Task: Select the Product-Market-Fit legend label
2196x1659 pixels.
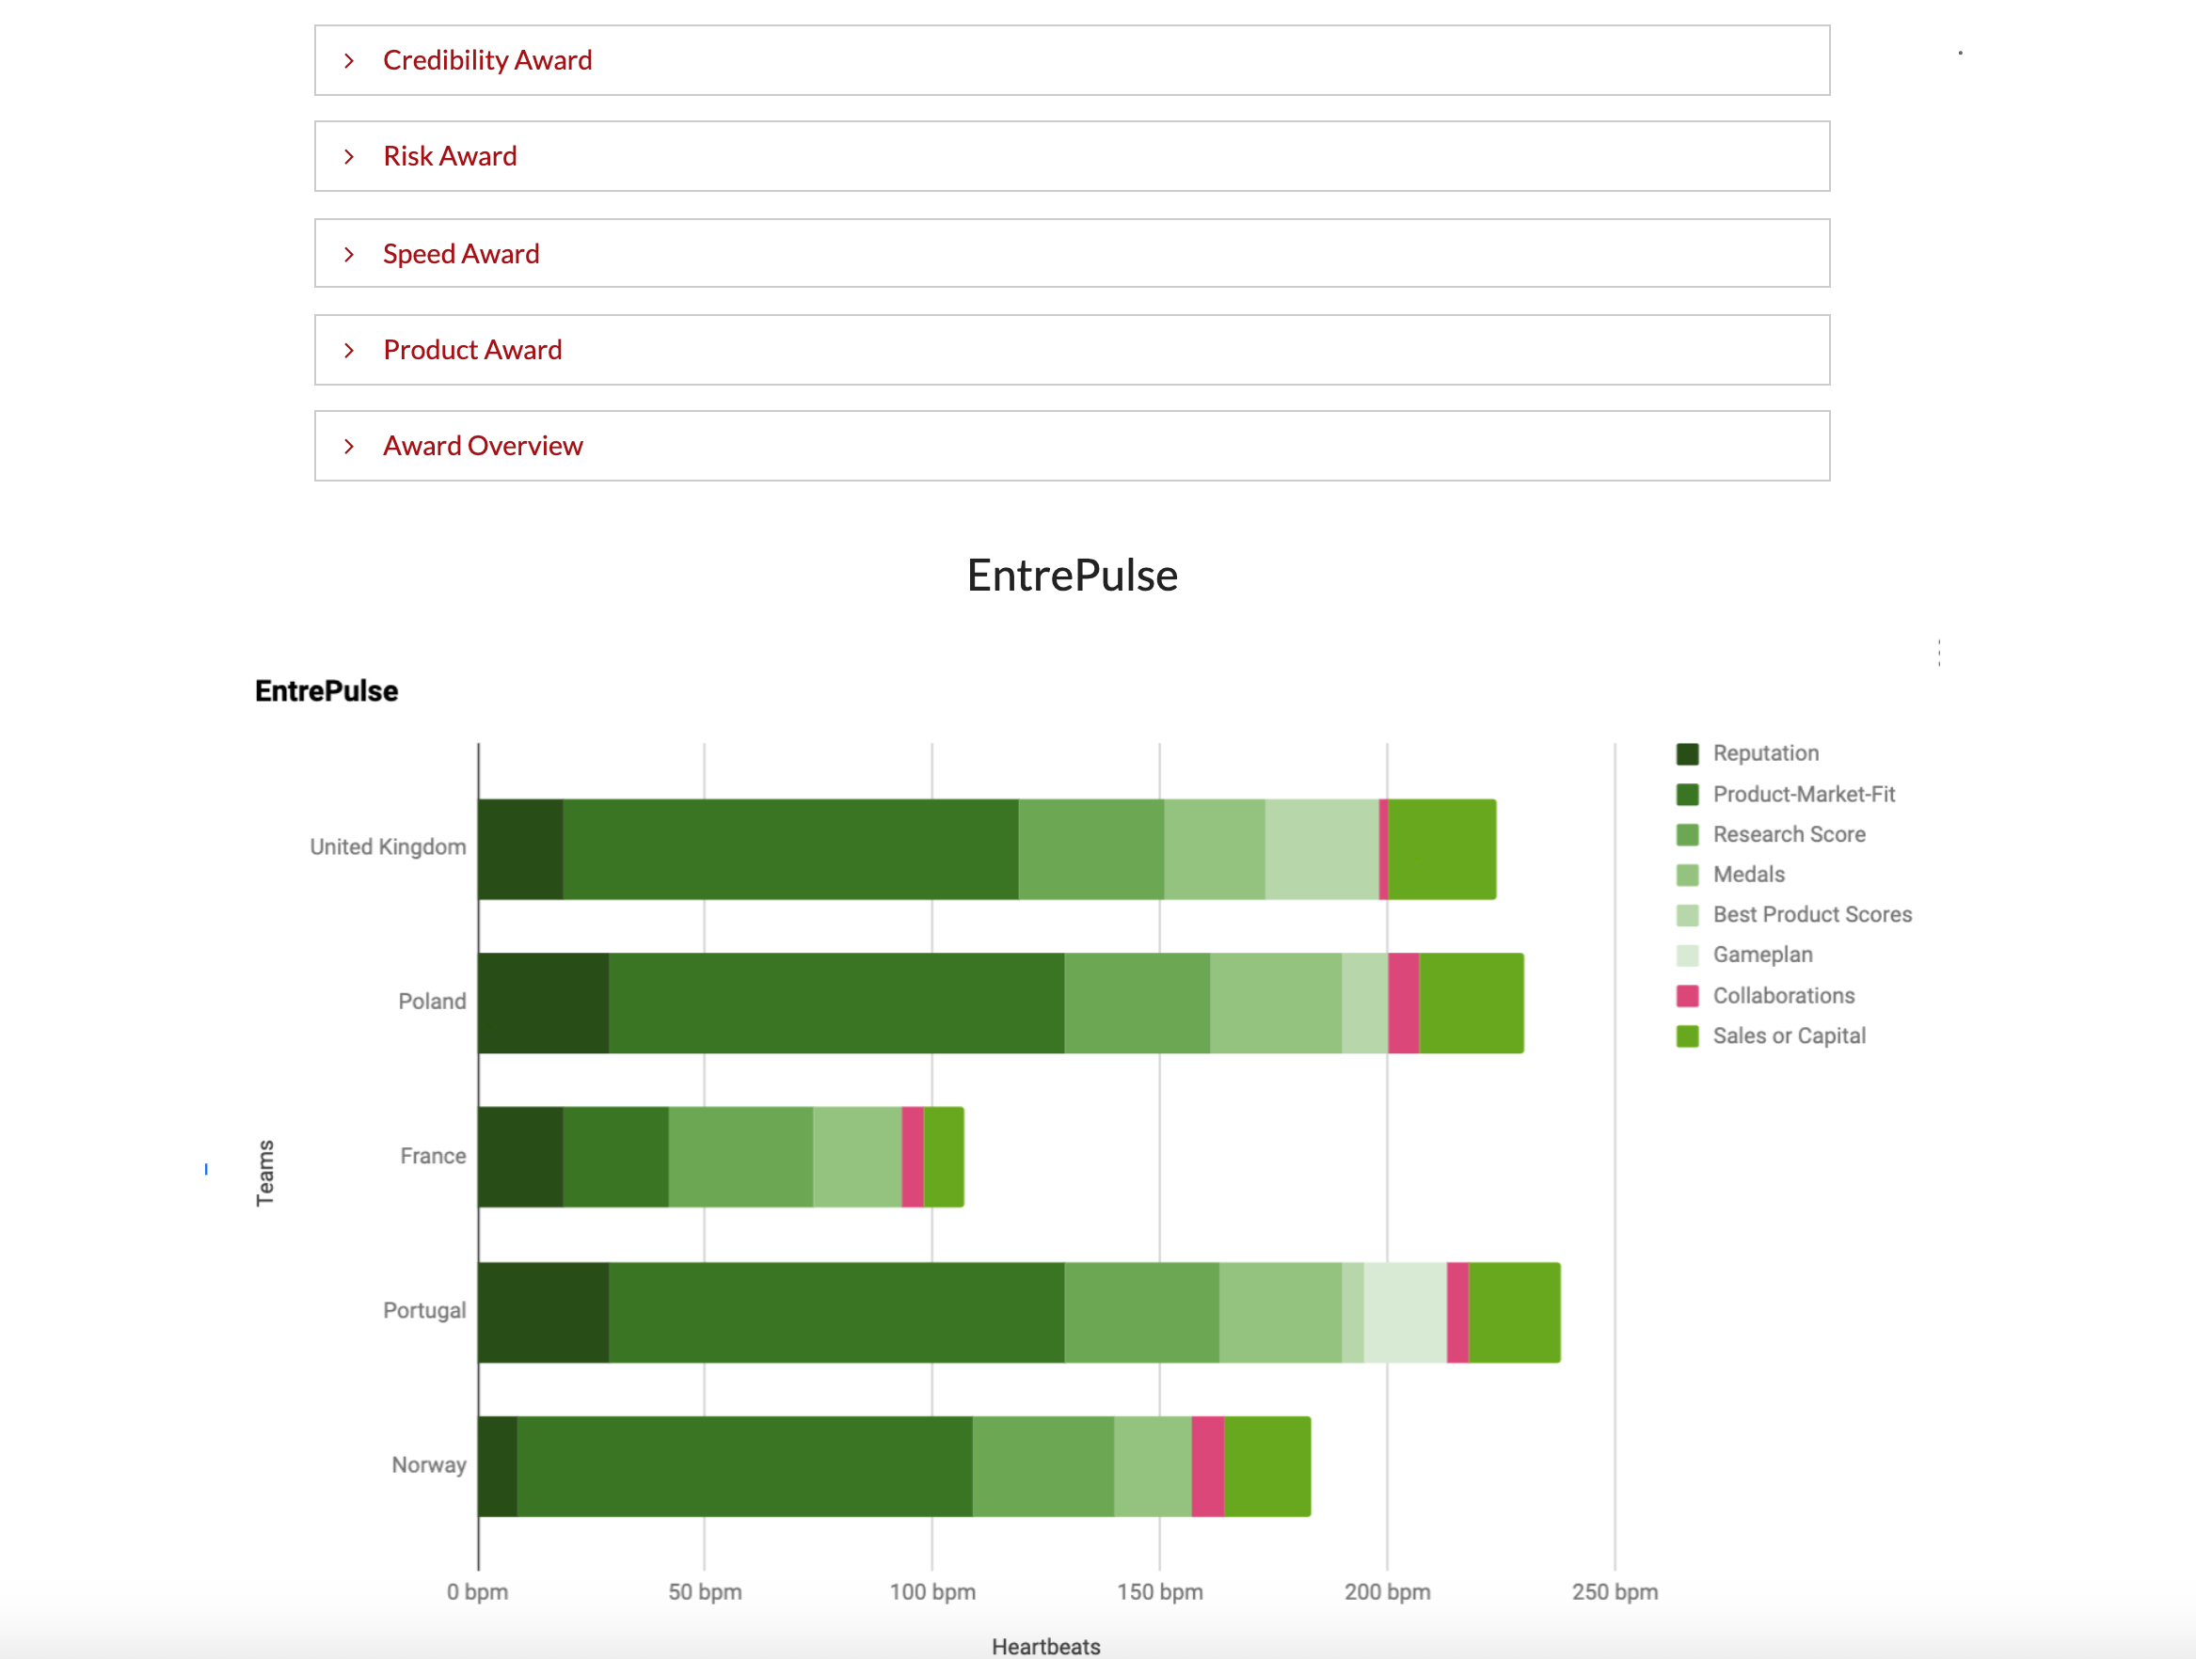Action: click(x=1804, y=794)
